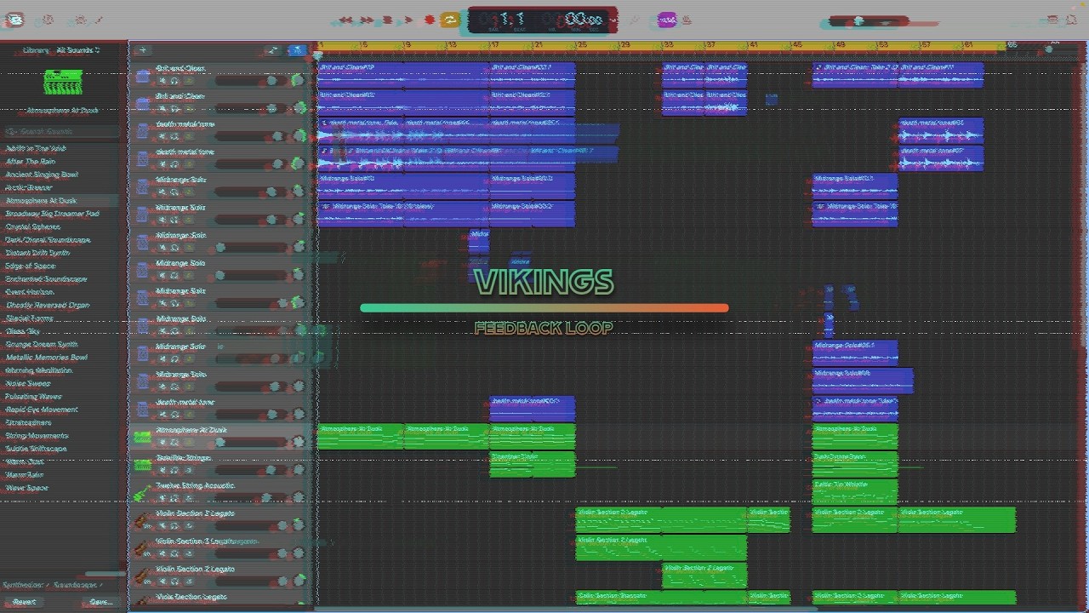
Task: Click the Viola Section Legato track icon
Action: (142, 602)
